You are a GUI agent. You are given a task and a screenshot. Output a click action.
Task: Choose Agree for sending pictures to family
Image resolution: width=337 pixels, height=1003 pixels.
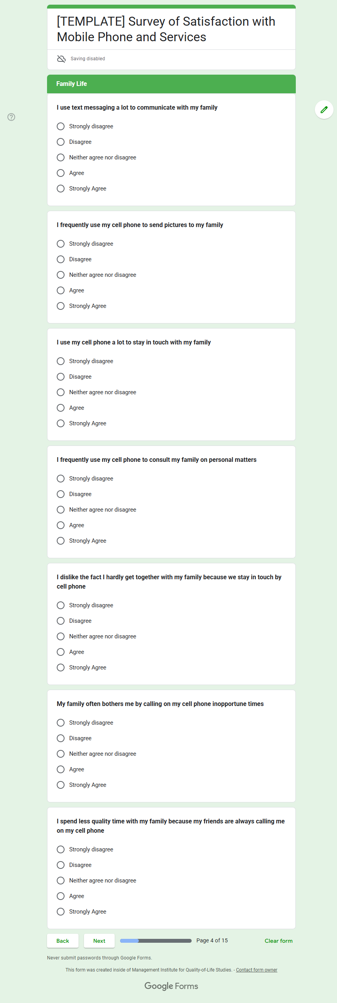coord(61,290)
